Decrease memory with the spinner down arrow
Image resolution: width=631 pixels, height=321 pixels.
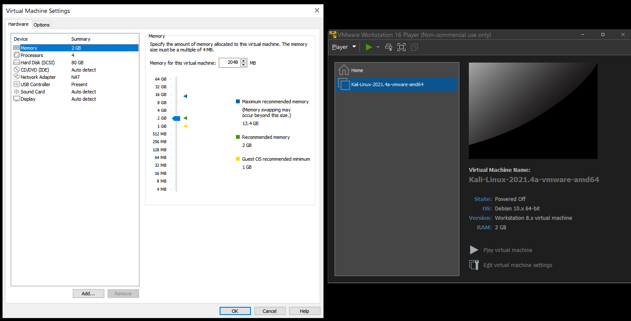click(x=244, y=65)
